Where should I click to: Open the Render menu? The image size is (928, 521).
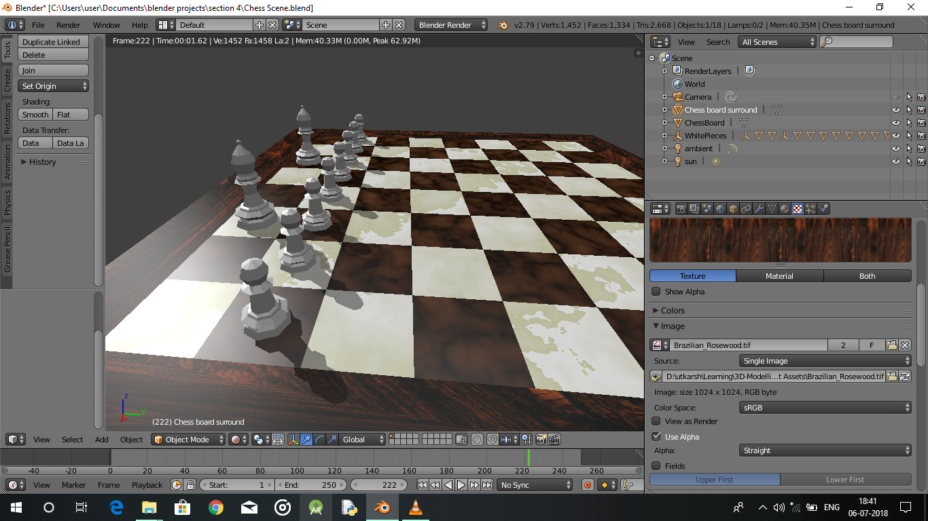[x=69, y=25]
